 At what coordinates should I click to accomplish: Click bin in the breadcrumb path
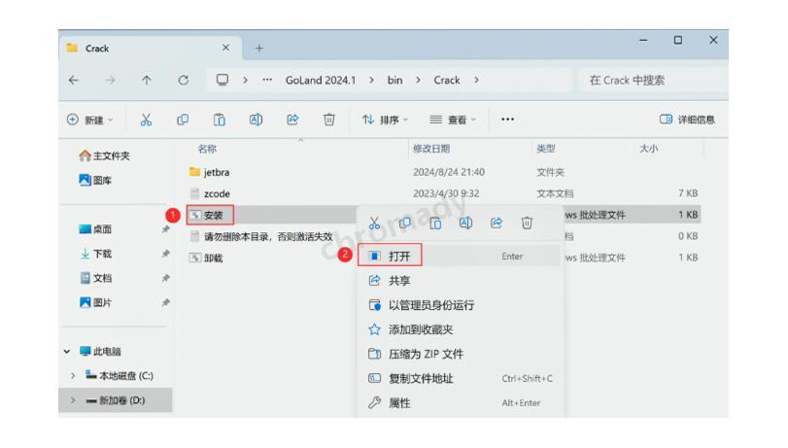point(395,80)
